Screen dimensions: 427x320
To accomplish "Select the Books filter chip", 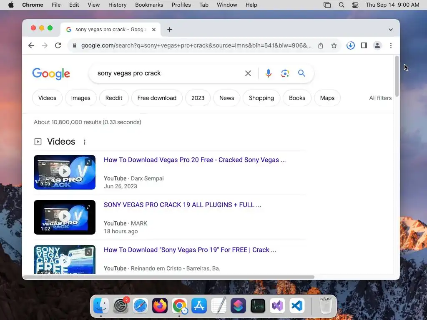I will (297, 98).
